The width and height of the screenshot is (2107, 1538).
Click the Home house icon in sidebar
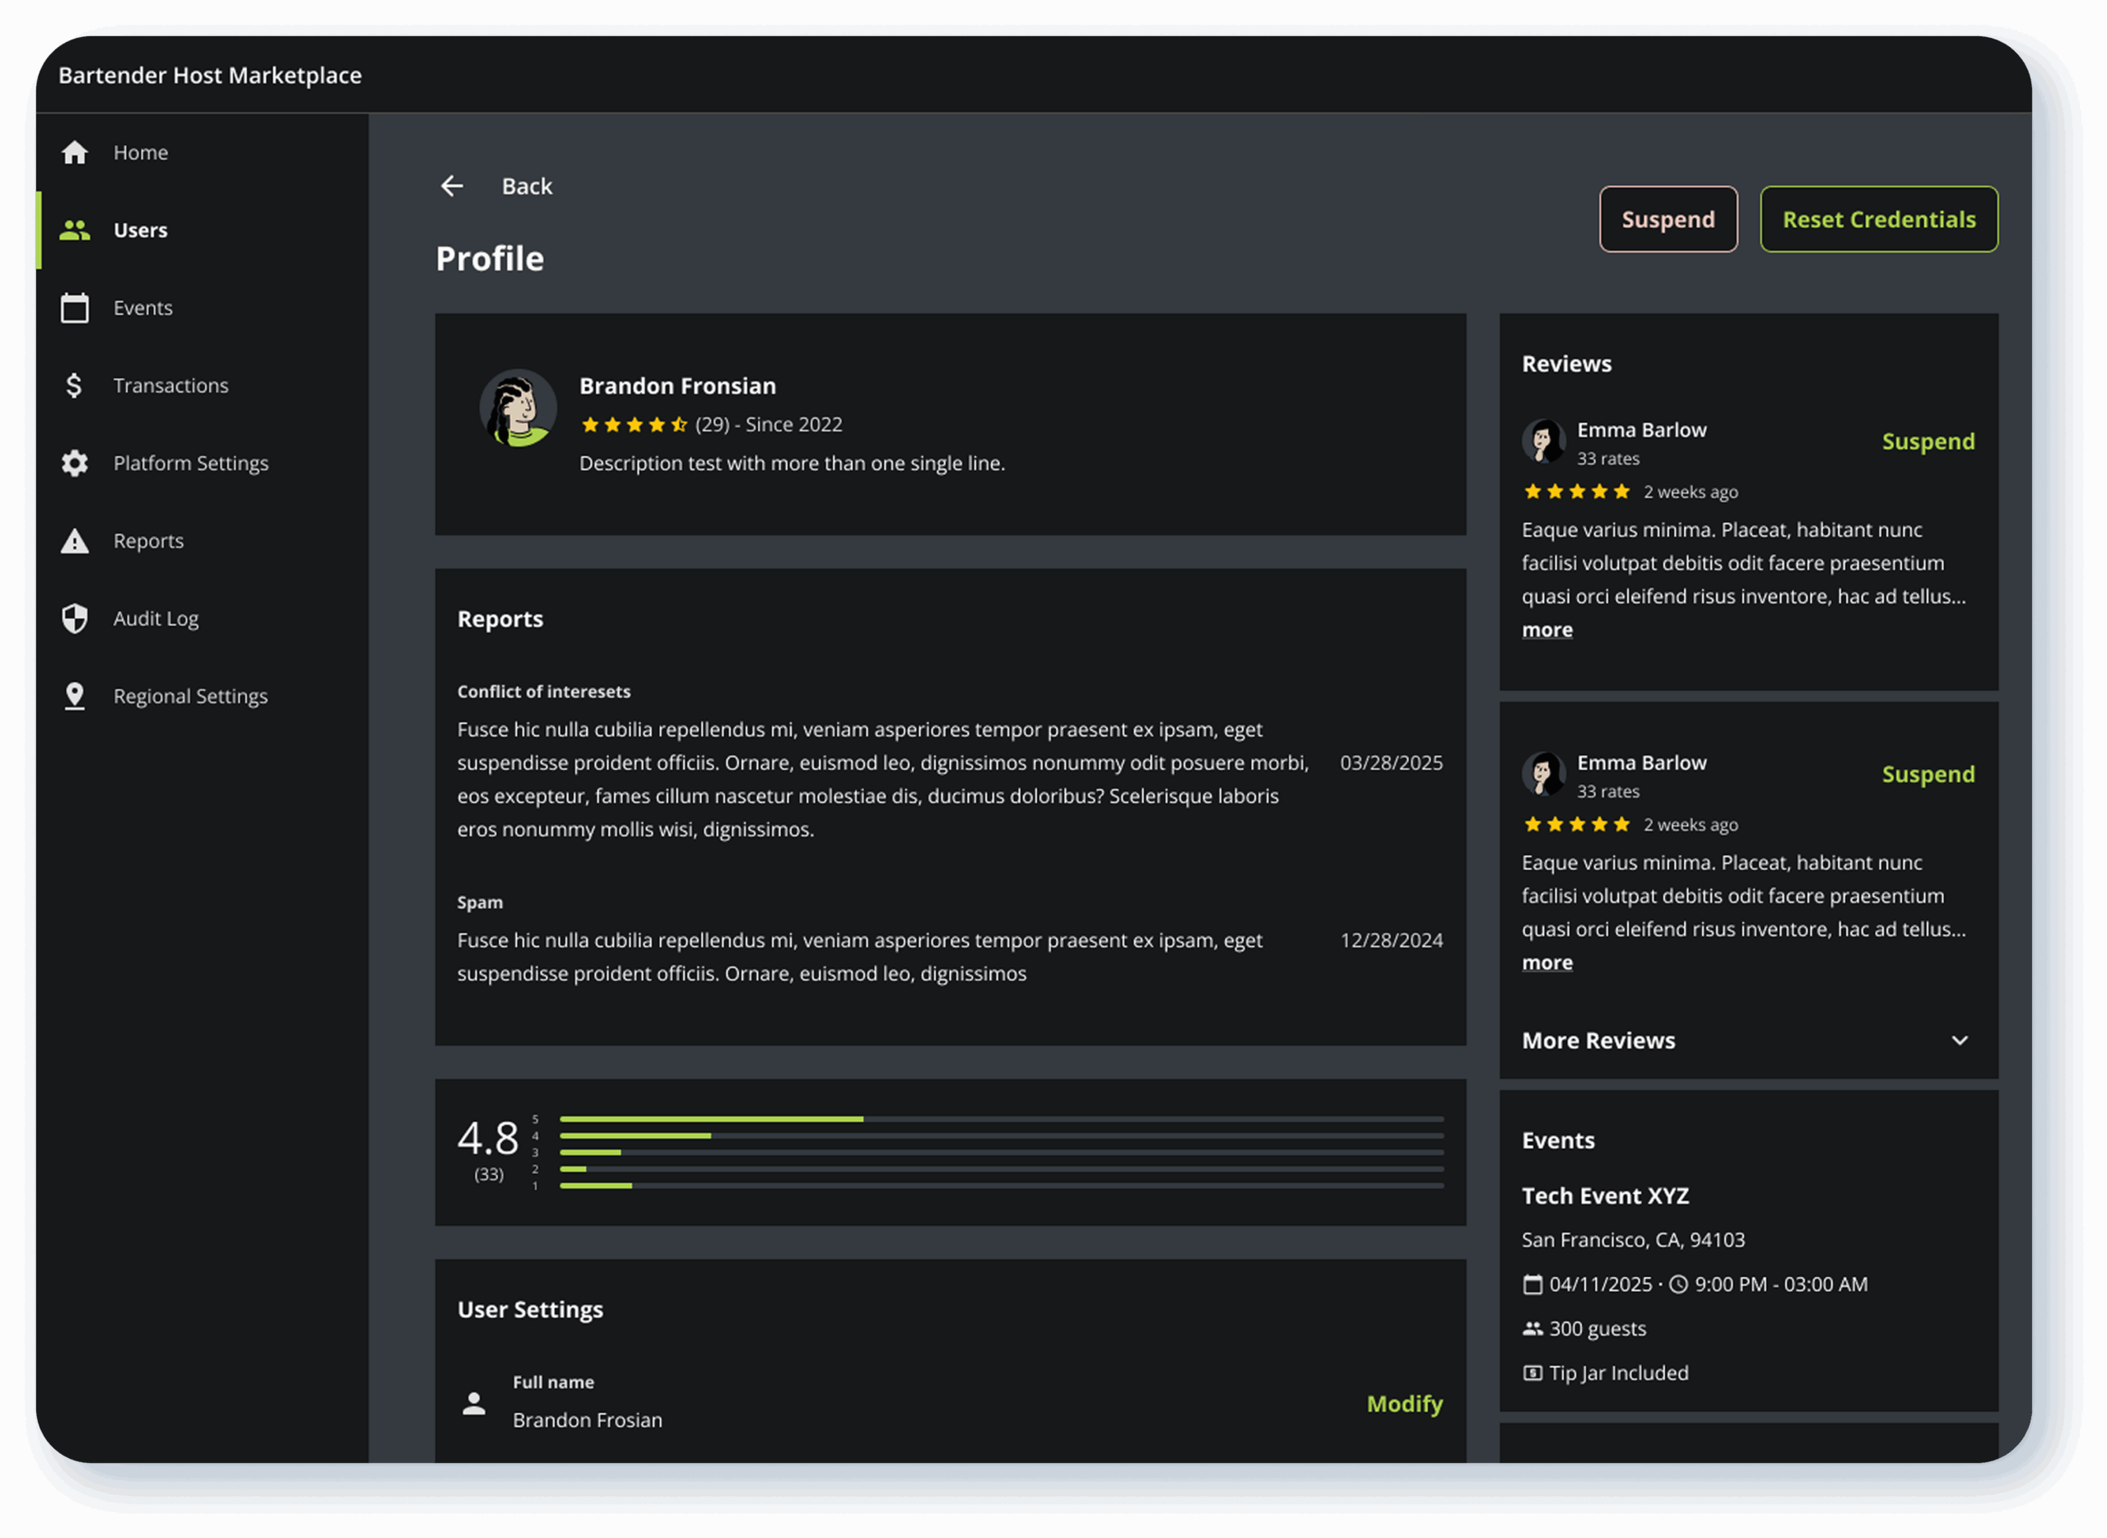point(74,152)
